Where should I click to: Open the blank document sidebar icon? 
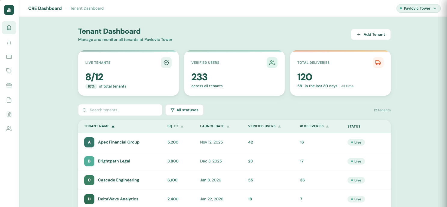point(9,100)
